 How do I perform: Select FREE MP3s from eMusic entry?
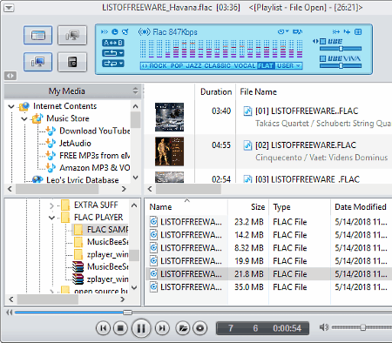coord(94,156)
